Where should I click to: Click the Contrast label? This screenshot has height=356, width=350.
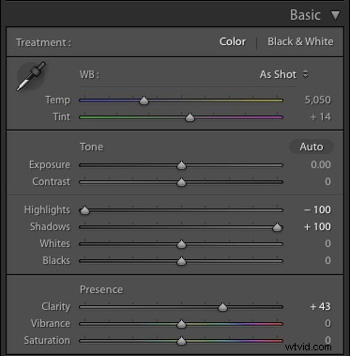[52, 181]
